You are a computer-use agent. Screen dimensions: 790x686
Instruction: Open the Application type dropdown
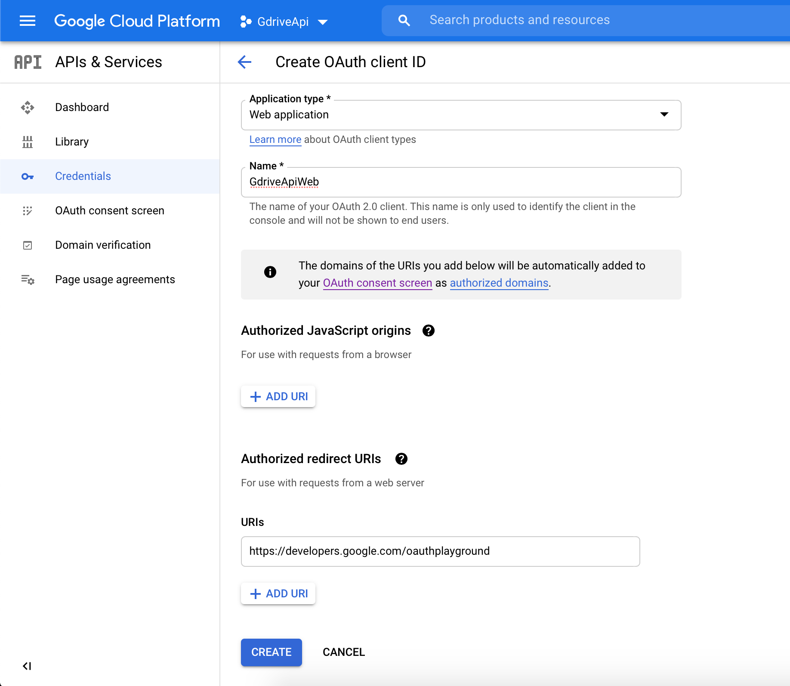click(461, 115)
